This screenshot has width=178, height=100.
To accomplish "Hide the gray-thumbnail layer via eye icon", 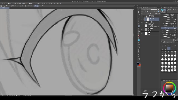I will pos(142,29).
